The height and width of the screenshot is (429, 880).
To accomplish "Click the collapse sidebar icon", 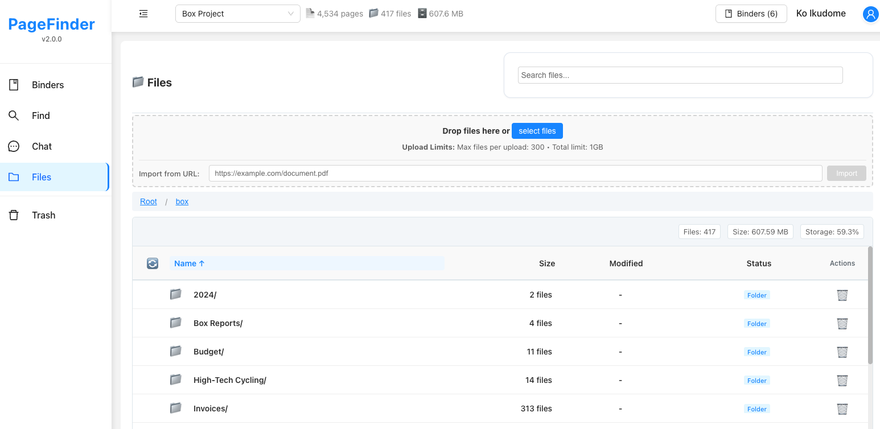I will 143,13.
